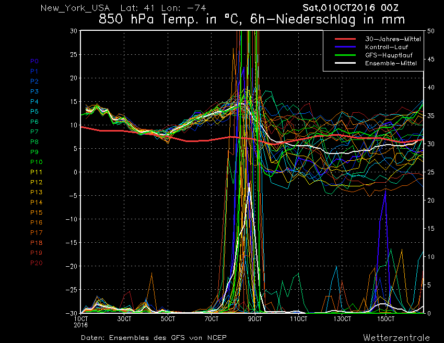Click the P0 ensemble member label

click(34, 61)
